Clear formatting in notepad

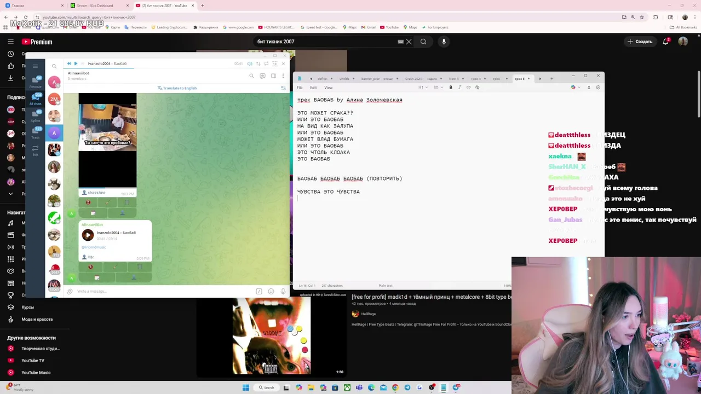coord(477,88)
